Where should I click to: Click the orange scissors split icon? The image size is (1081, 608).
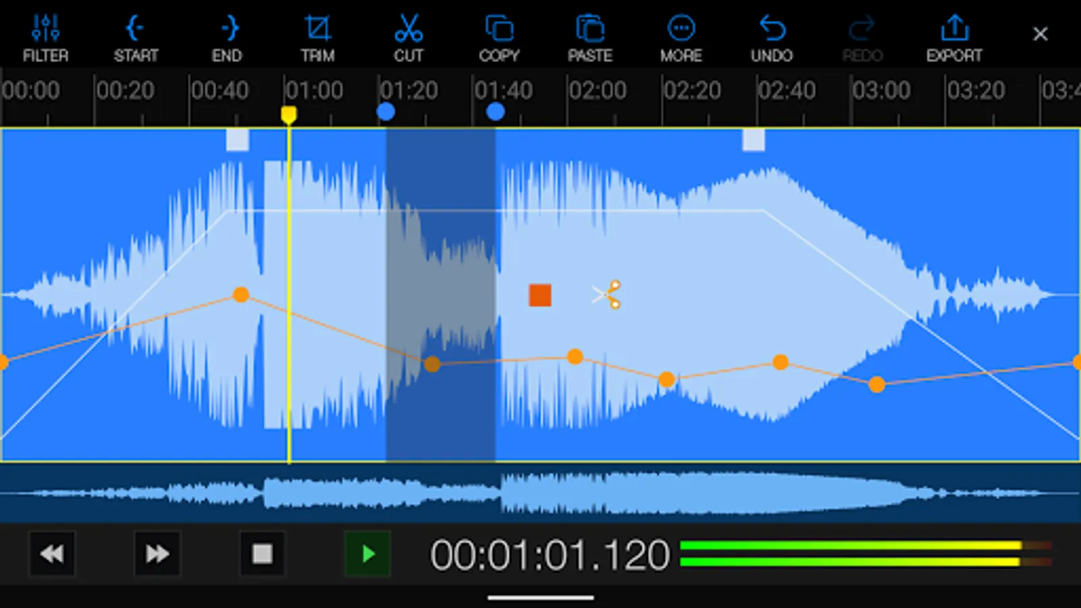607,295
